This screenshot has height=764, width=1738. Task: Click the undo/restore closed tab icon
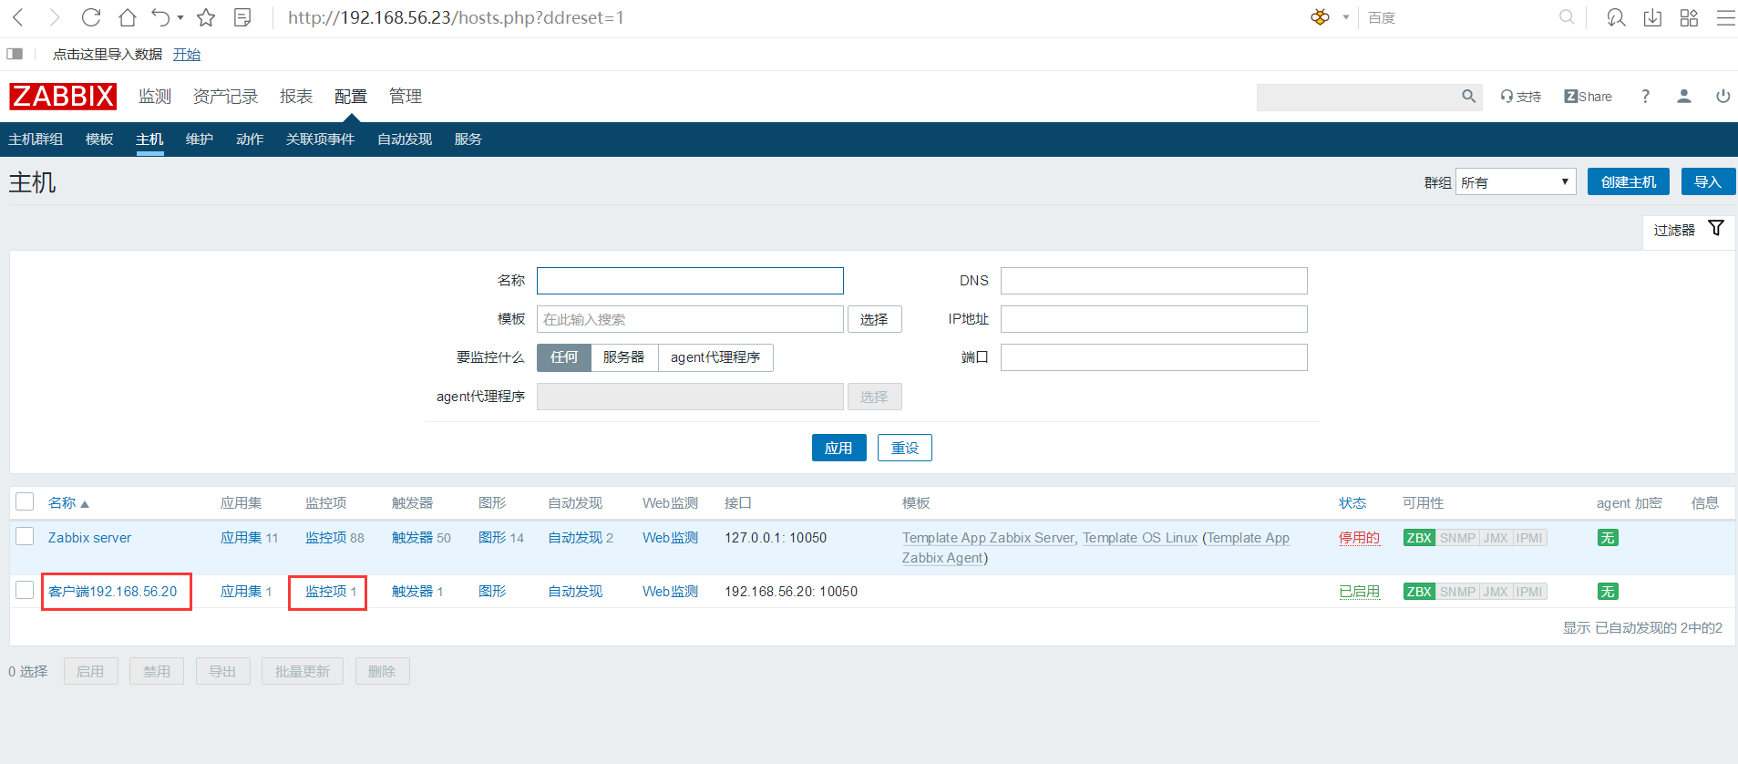[x=160, y=17]
